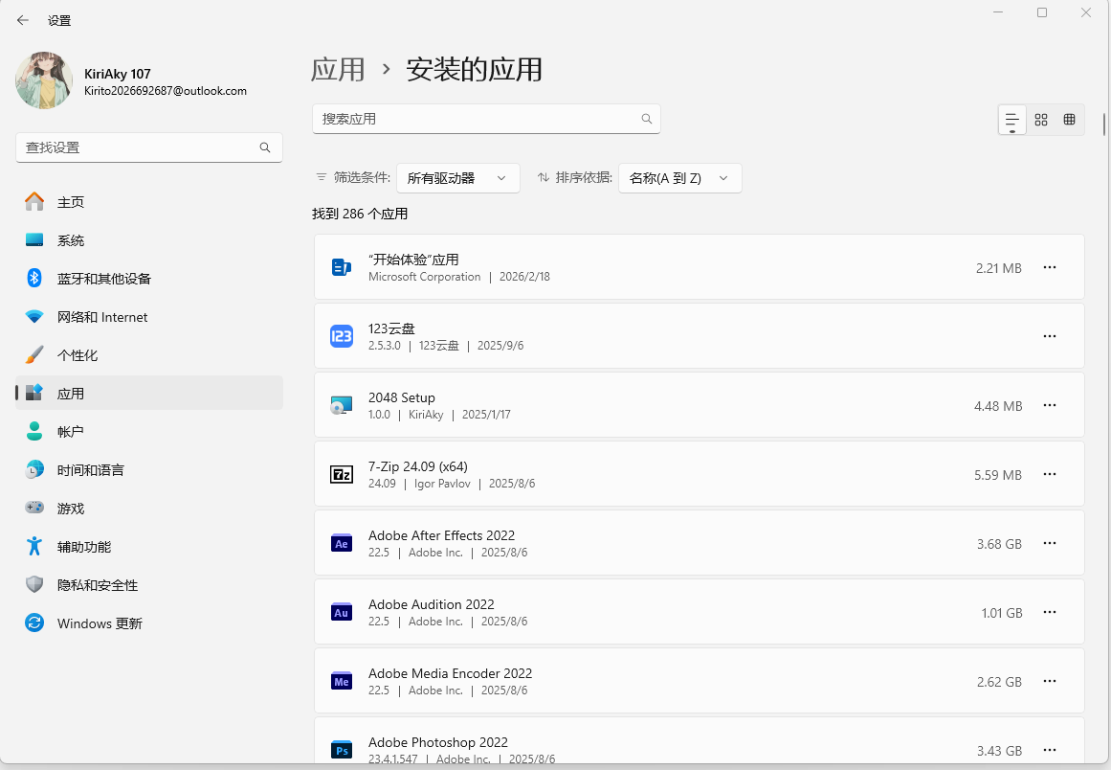Go to Windows 更新 in the sidebar

coord(100,623)
